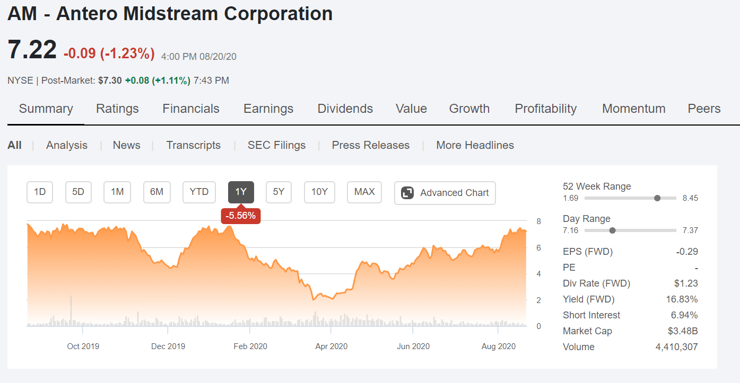Filter headlines by Transcripts
The width and height of the screenshot is (740, 383).
coord(194,145)
